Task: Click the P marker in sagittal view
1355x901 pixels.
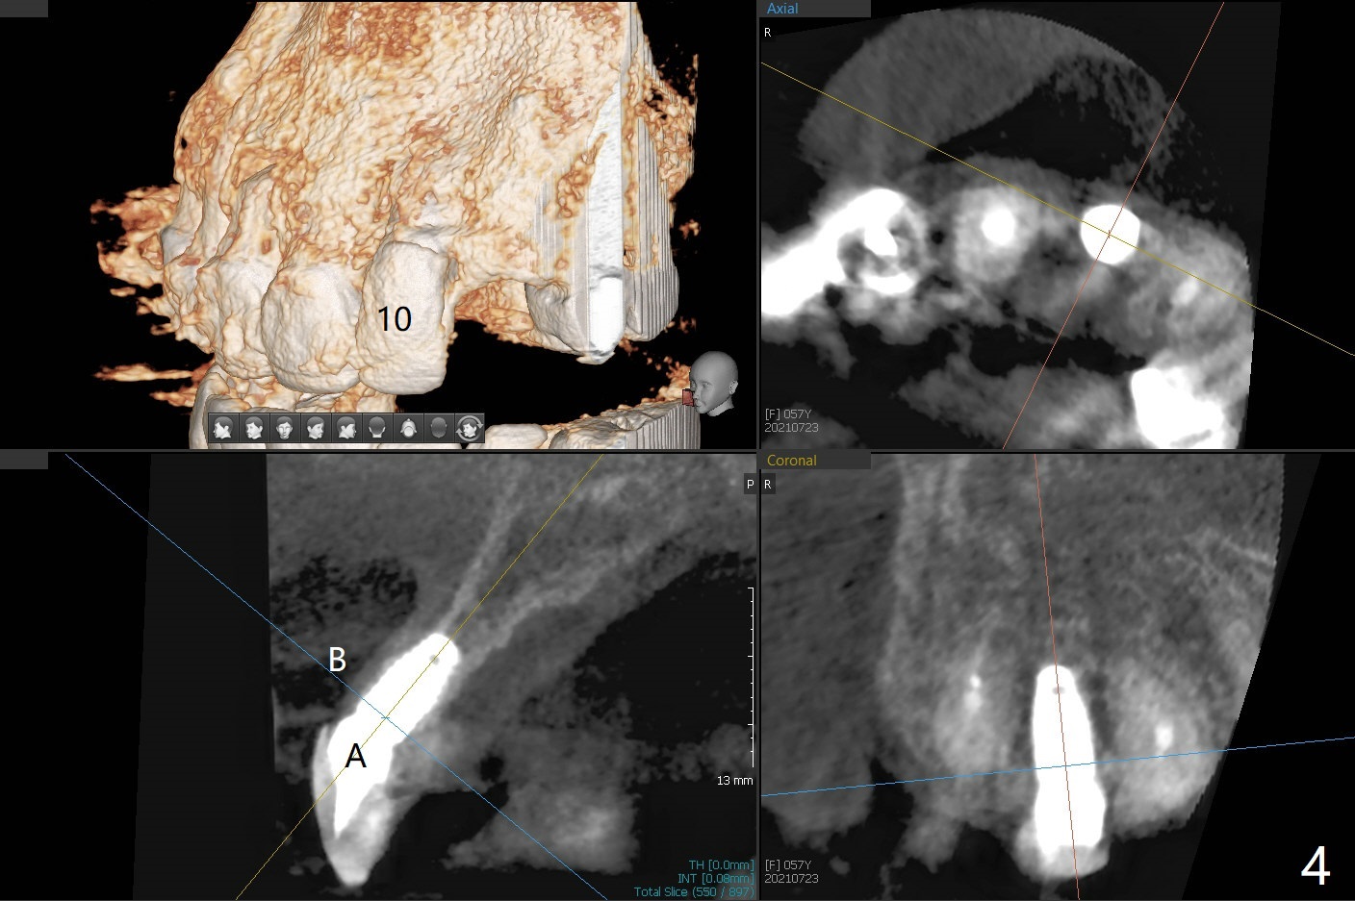Action: coord(750,485)
